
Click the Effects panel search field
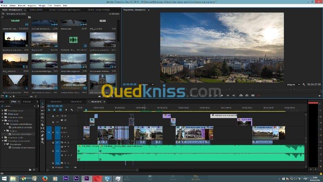click(19, 106)
